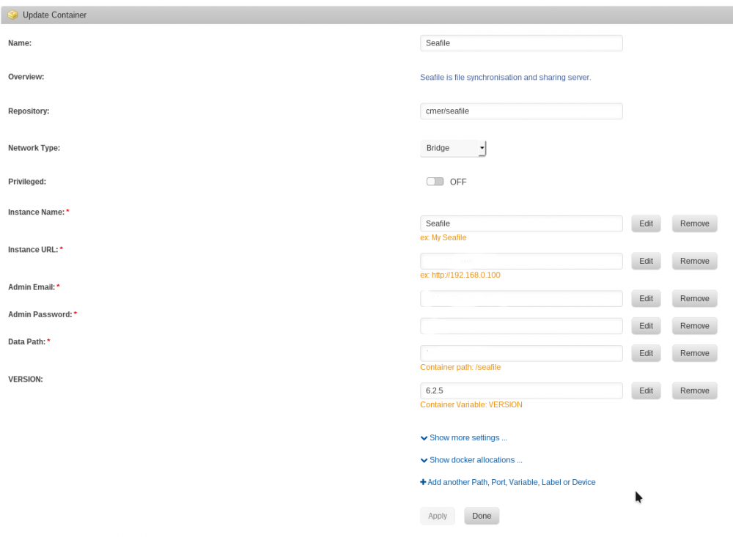Screen dimensions: 733x537
Task: Toggle the Privileged switch
Action: [x=435, y=182]
